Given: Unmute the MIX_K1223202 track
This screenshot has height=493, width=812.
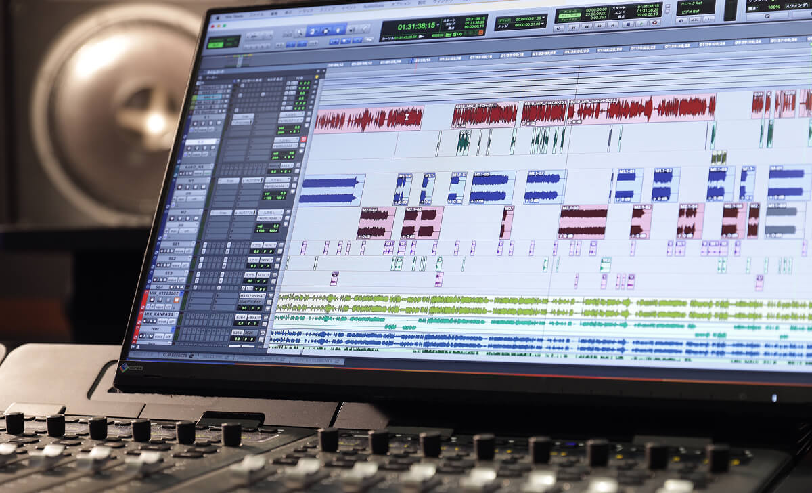Looking at the screenshot, I should pyautogui.click(x=177, y=299).
